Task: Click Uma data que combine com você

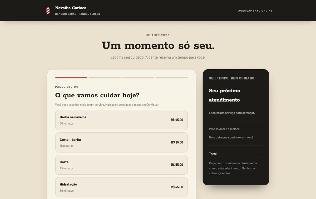Action: click(231, 137)
